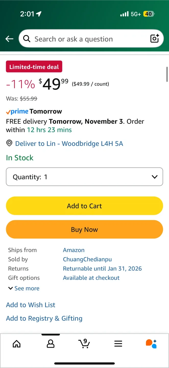The image size is (169, 368).
Task: Tap Add to Registry & Gifting
Action: tap(44, 318)
